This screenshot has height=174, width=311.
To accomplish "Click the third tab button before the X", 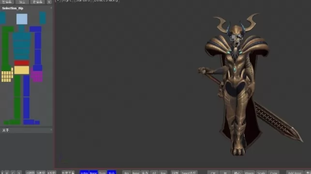I will 38,2.
